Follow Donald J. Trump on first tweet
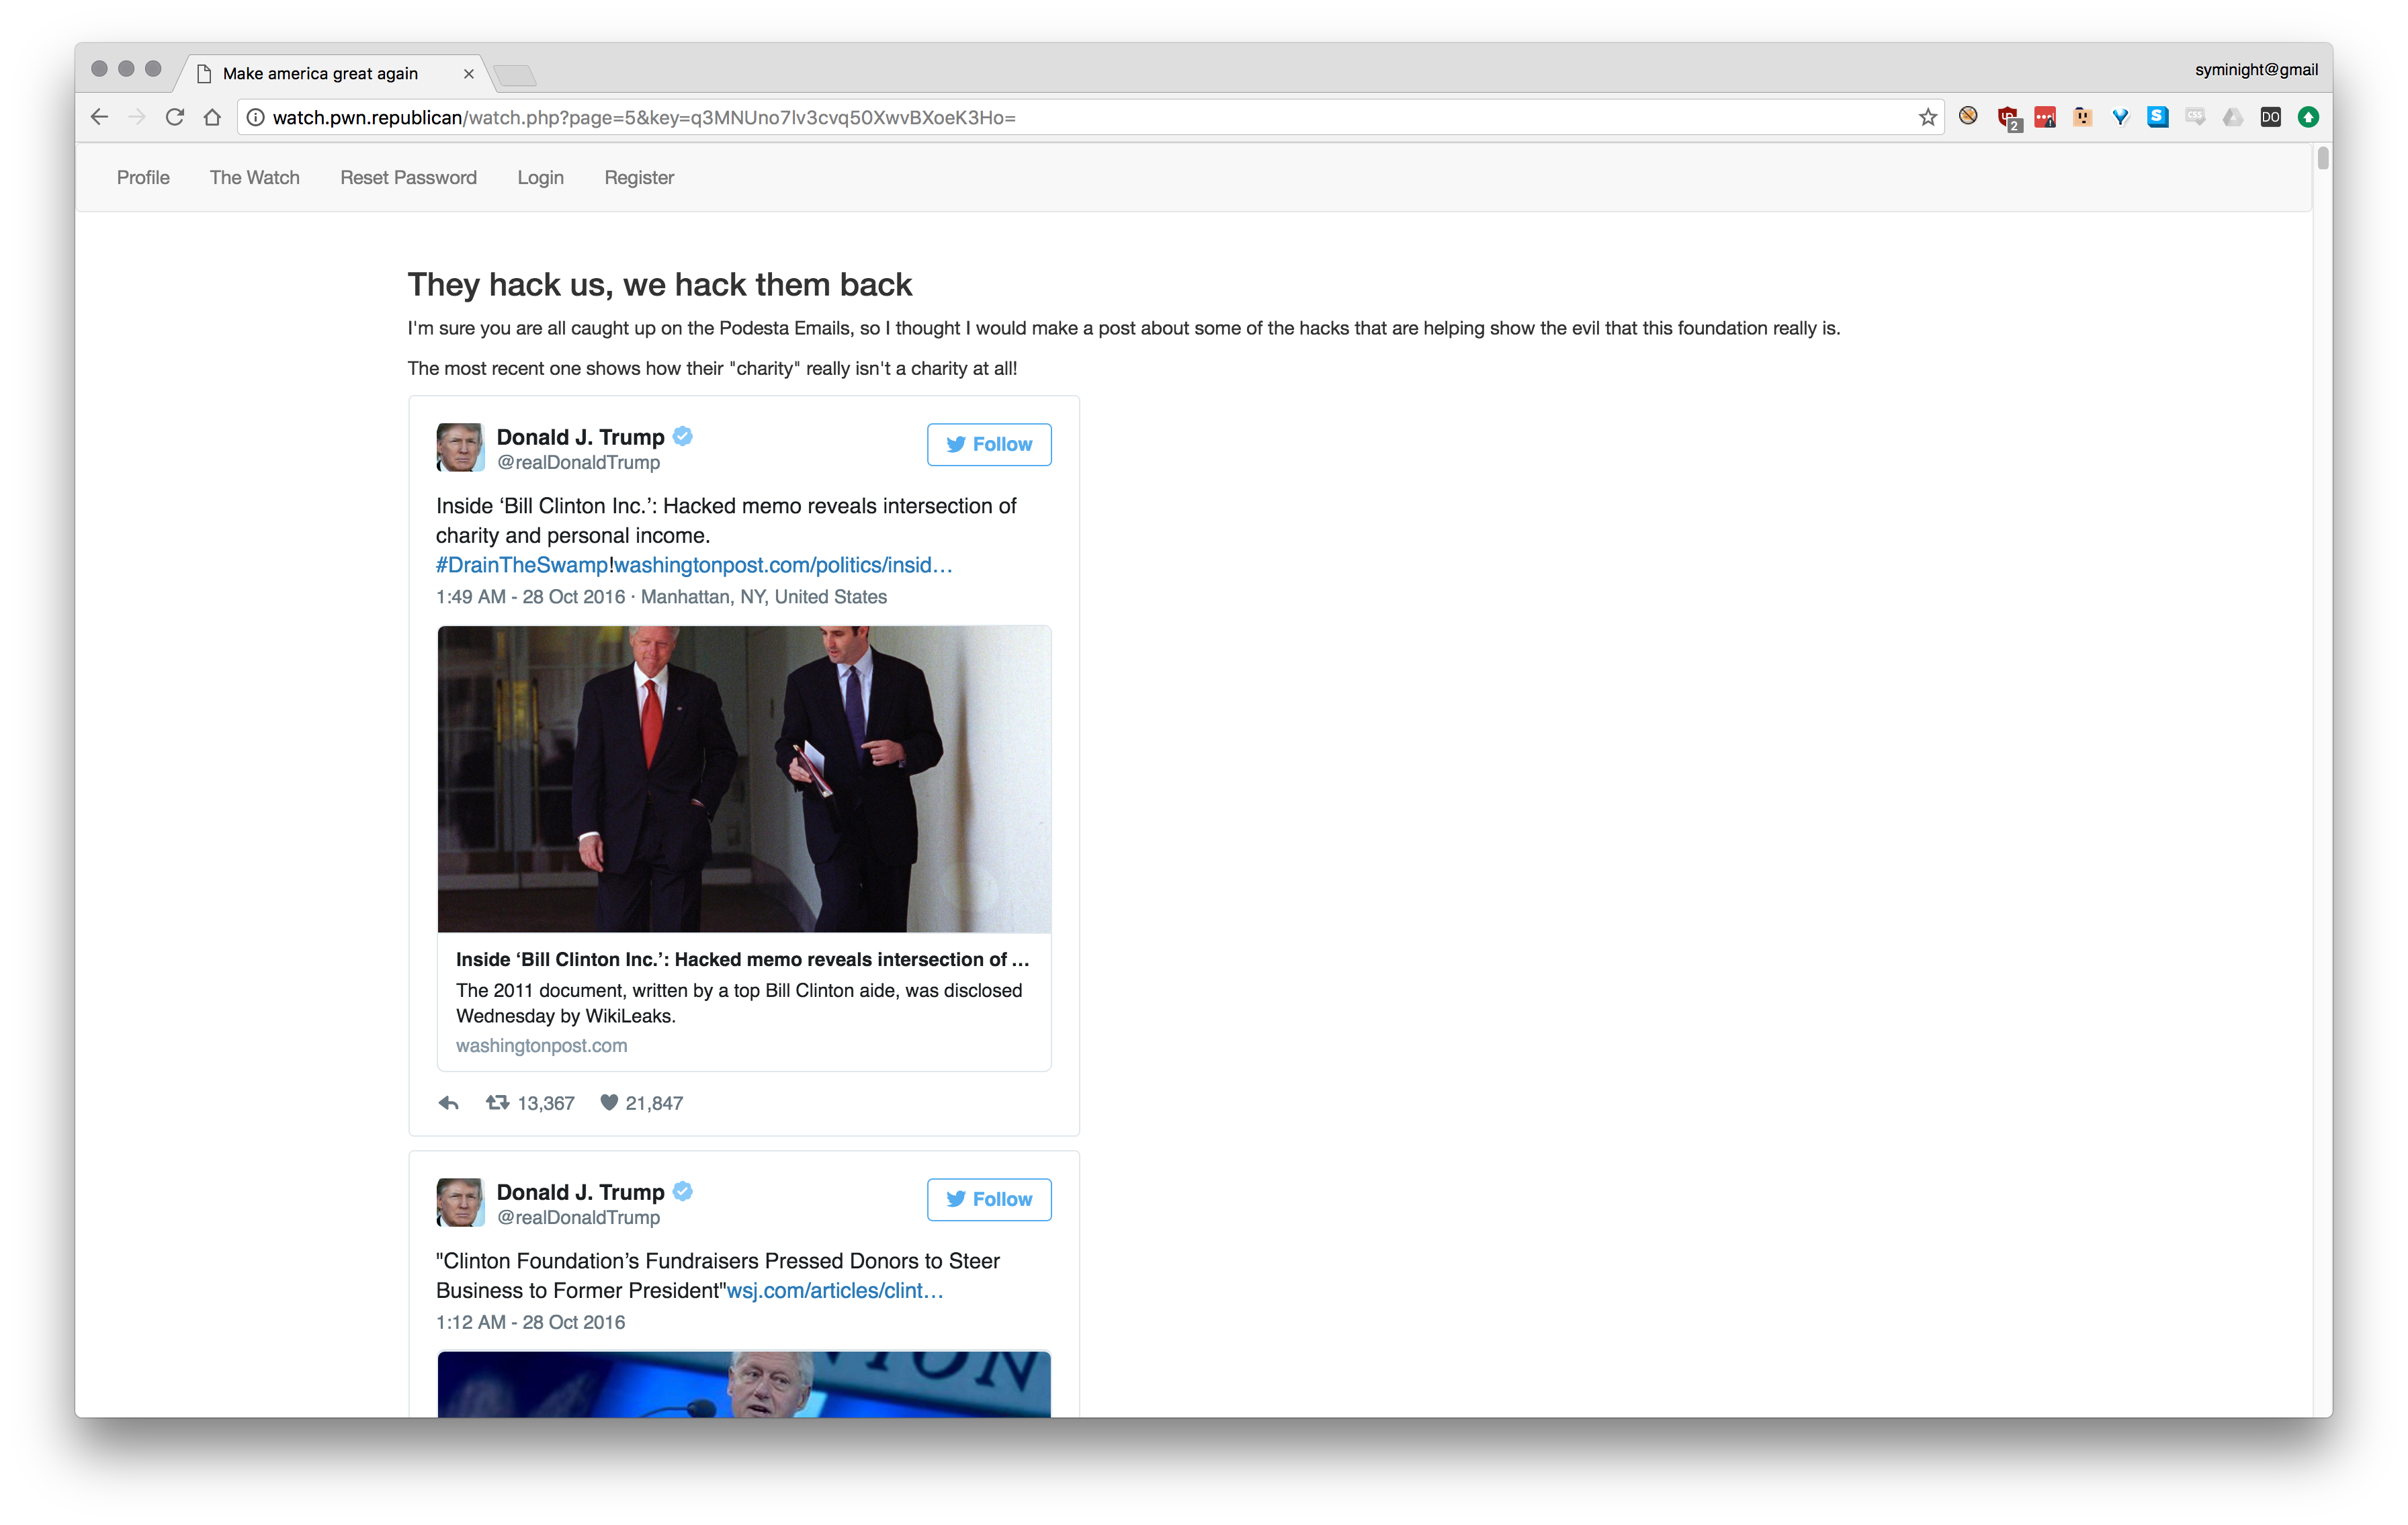The width and height of the screenshot is (2408, 1525). click(988, 444)
